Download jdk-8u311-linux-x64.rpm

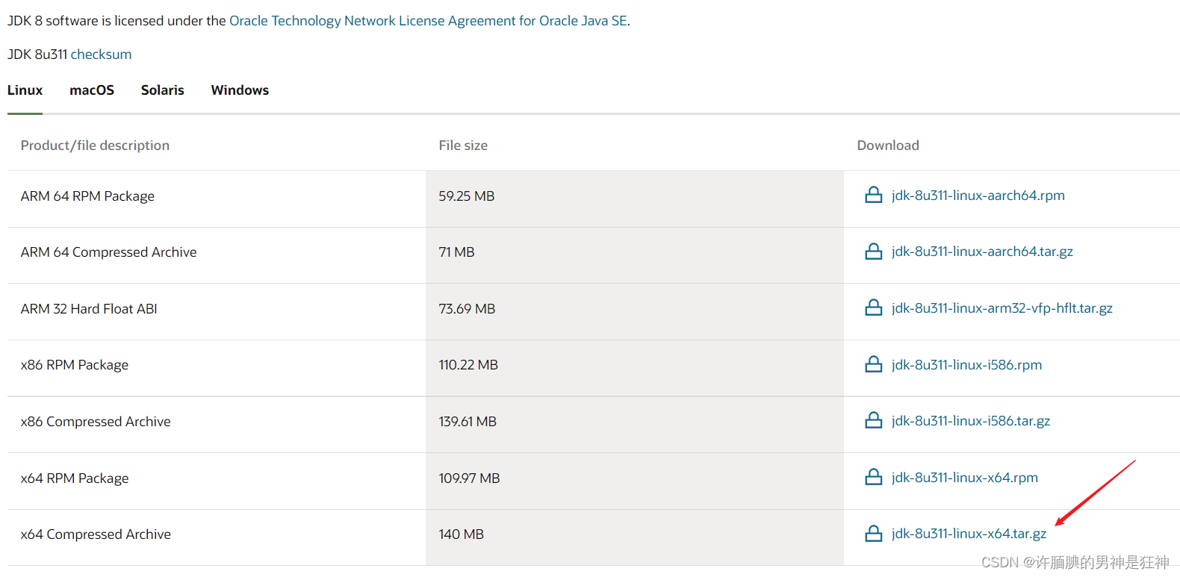tap(964, 478)
